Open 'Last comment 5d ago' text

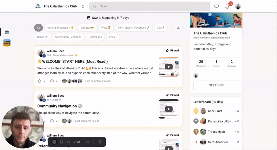pos(87,121)
